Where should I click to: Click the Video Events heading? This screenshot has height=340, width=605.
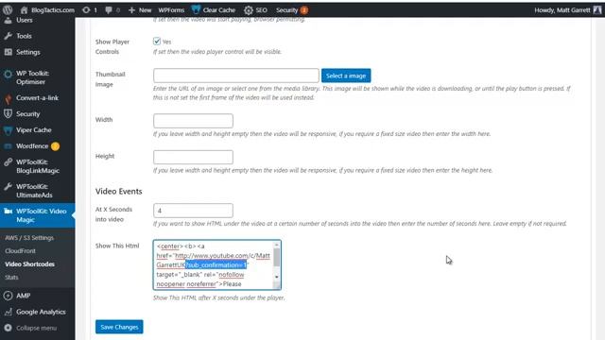[x=119, y=191]
